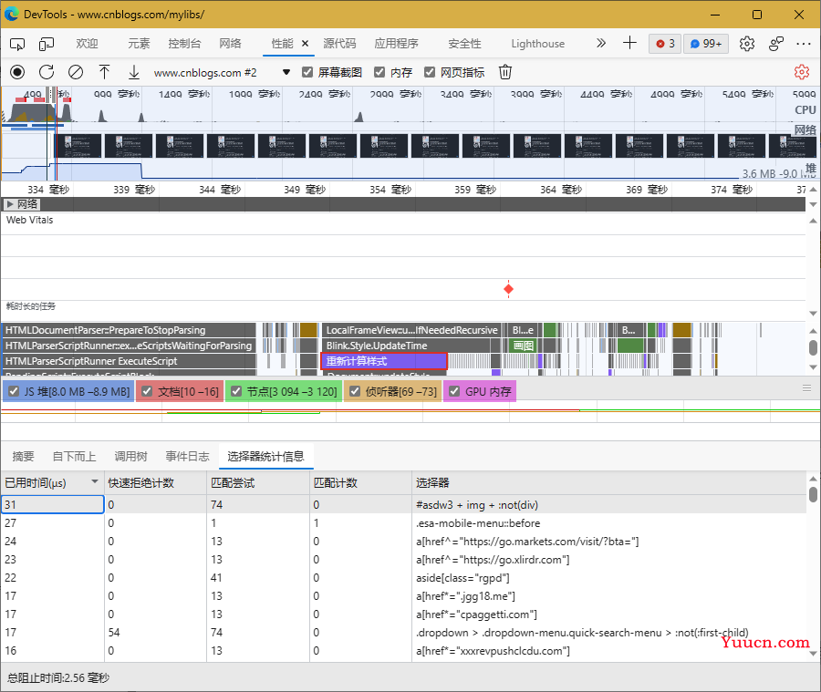
Task: Click the 选择器 column header
Action: pyautogui.click(x=609, y=482)
